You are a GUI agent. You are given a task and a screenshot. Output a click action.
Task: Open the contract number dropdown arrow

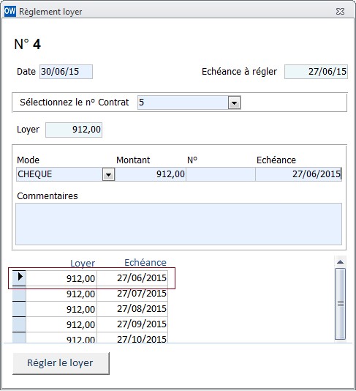(234, 103)
